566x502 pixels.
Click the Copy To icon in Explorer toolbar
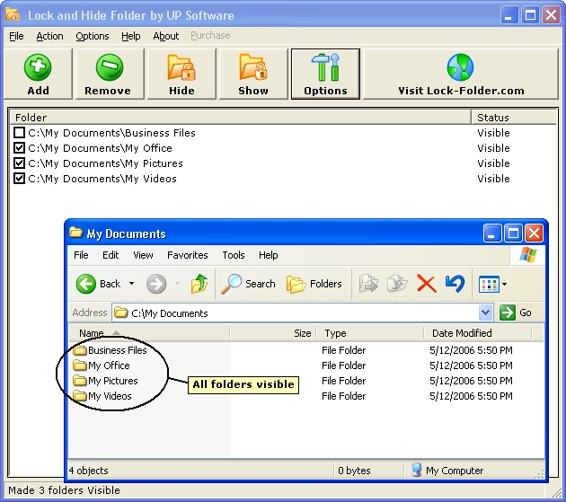397,284
